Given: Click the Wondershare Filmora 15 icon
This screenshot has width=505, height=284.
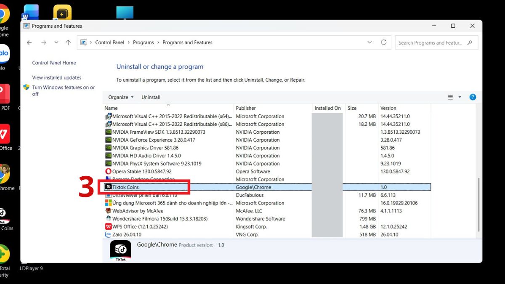Looking at the screenshot, I should tap(108, 219).
